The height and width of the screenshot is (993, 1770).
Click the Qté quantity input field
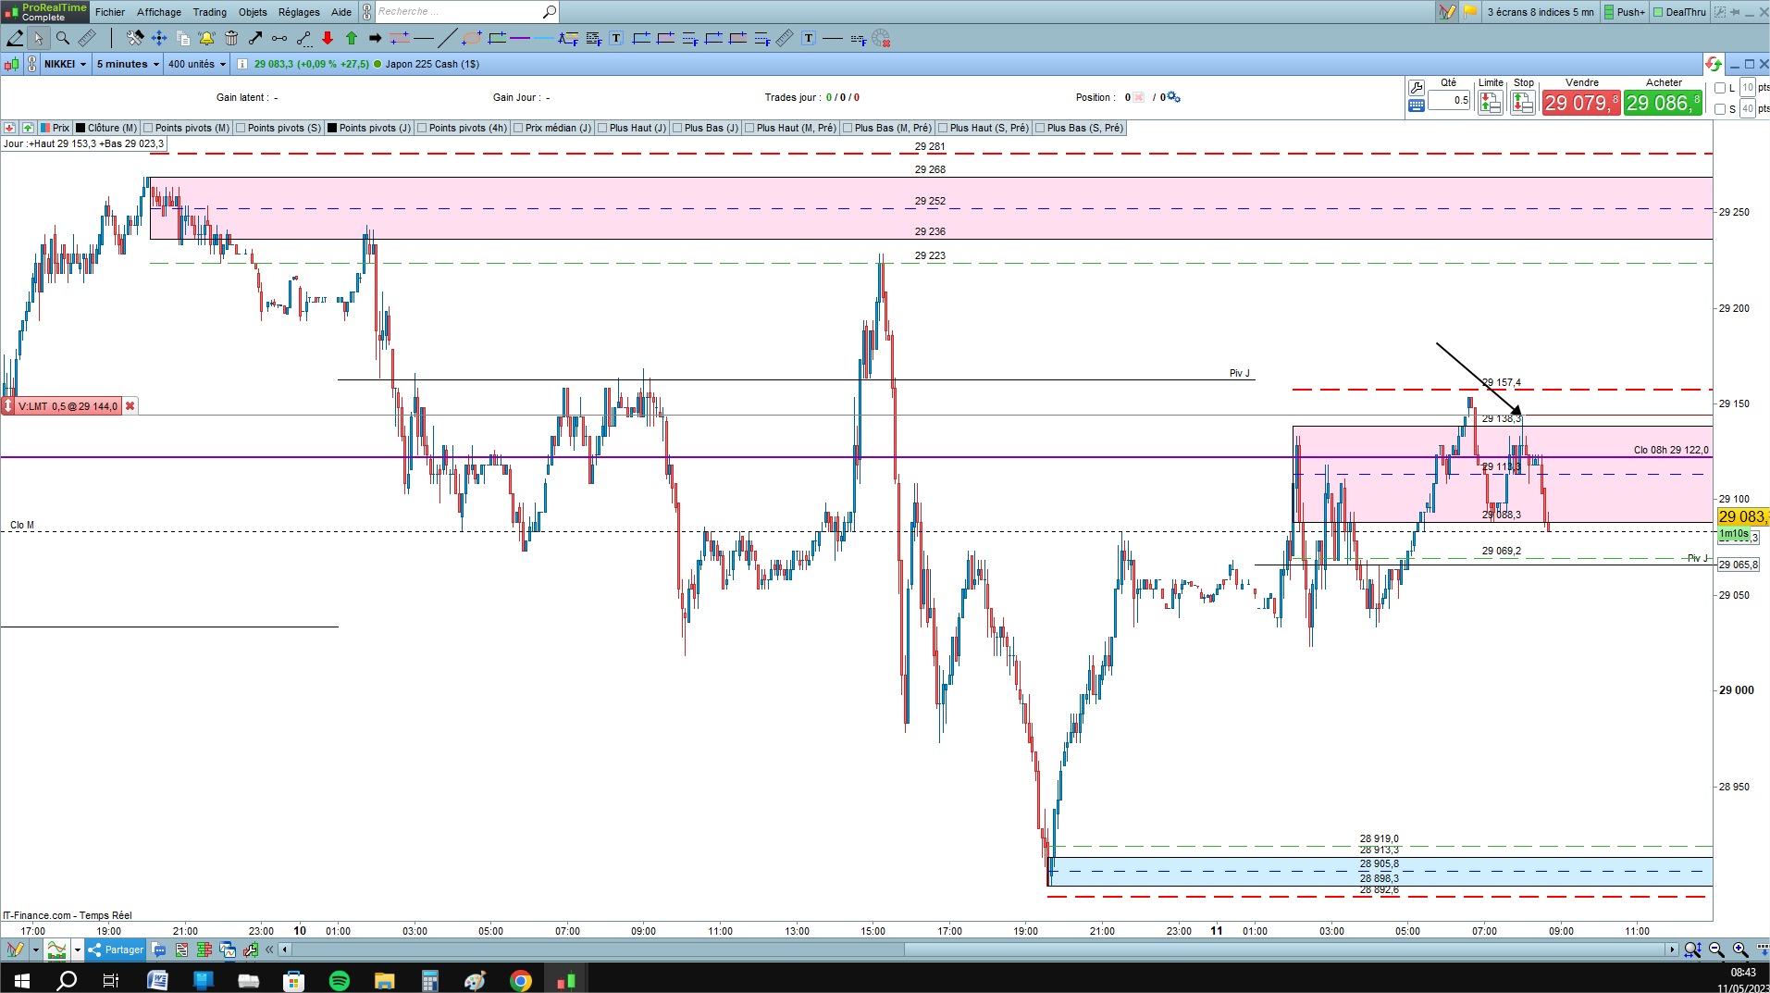pyautogui.click(x=1449, y=100)
